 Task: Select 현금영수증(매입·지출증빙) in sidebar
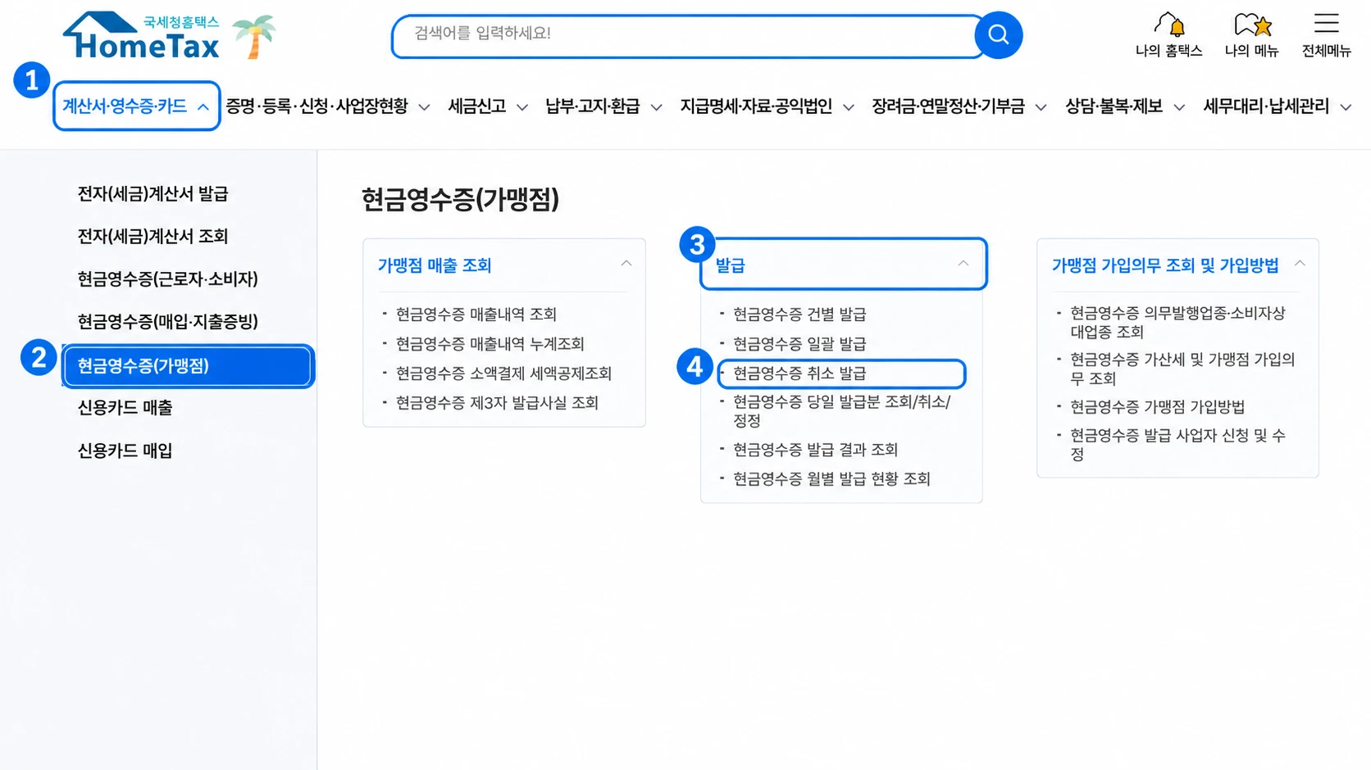[167, 322]
